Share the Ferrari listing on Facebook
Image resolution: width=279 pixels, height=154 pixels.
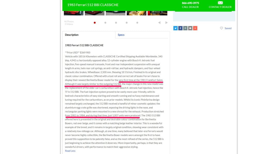pos(180,28)
